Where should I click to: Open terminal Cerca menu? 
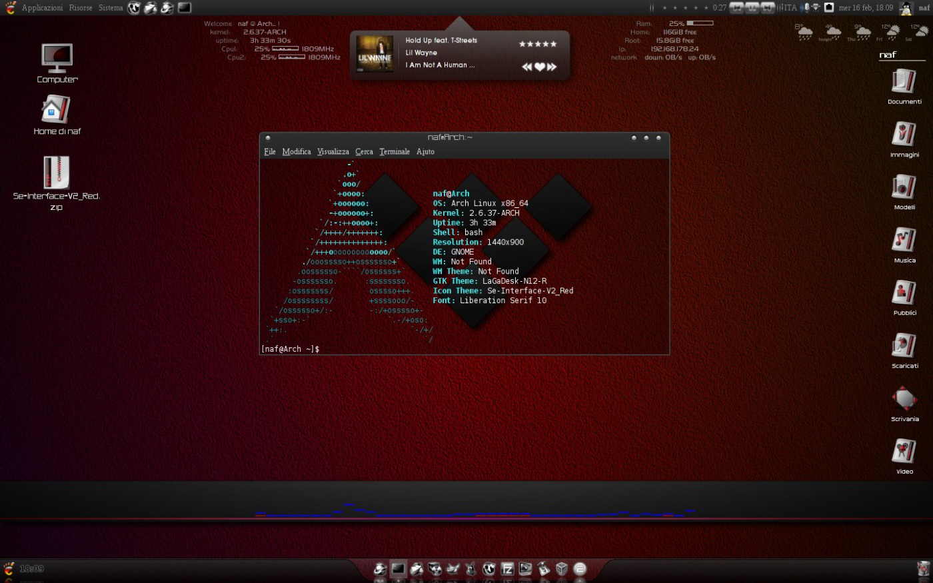point(365,152)
